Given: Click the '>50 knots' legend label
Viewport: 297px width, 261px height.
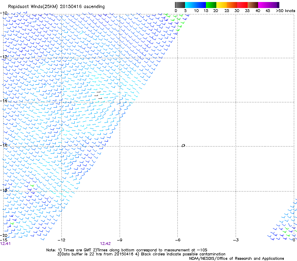Looking at the screenshot, I should tap(285, 11).
